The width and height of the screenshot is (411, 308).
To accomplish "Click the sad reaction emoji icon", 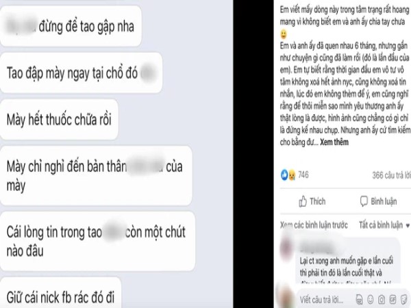I will click(292, 175).
